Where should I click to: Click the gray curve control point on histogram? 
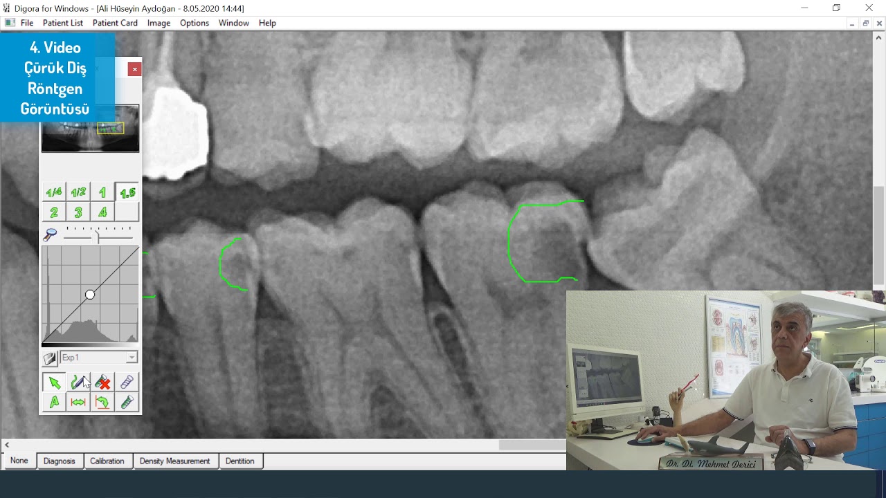tap(90, 295)
